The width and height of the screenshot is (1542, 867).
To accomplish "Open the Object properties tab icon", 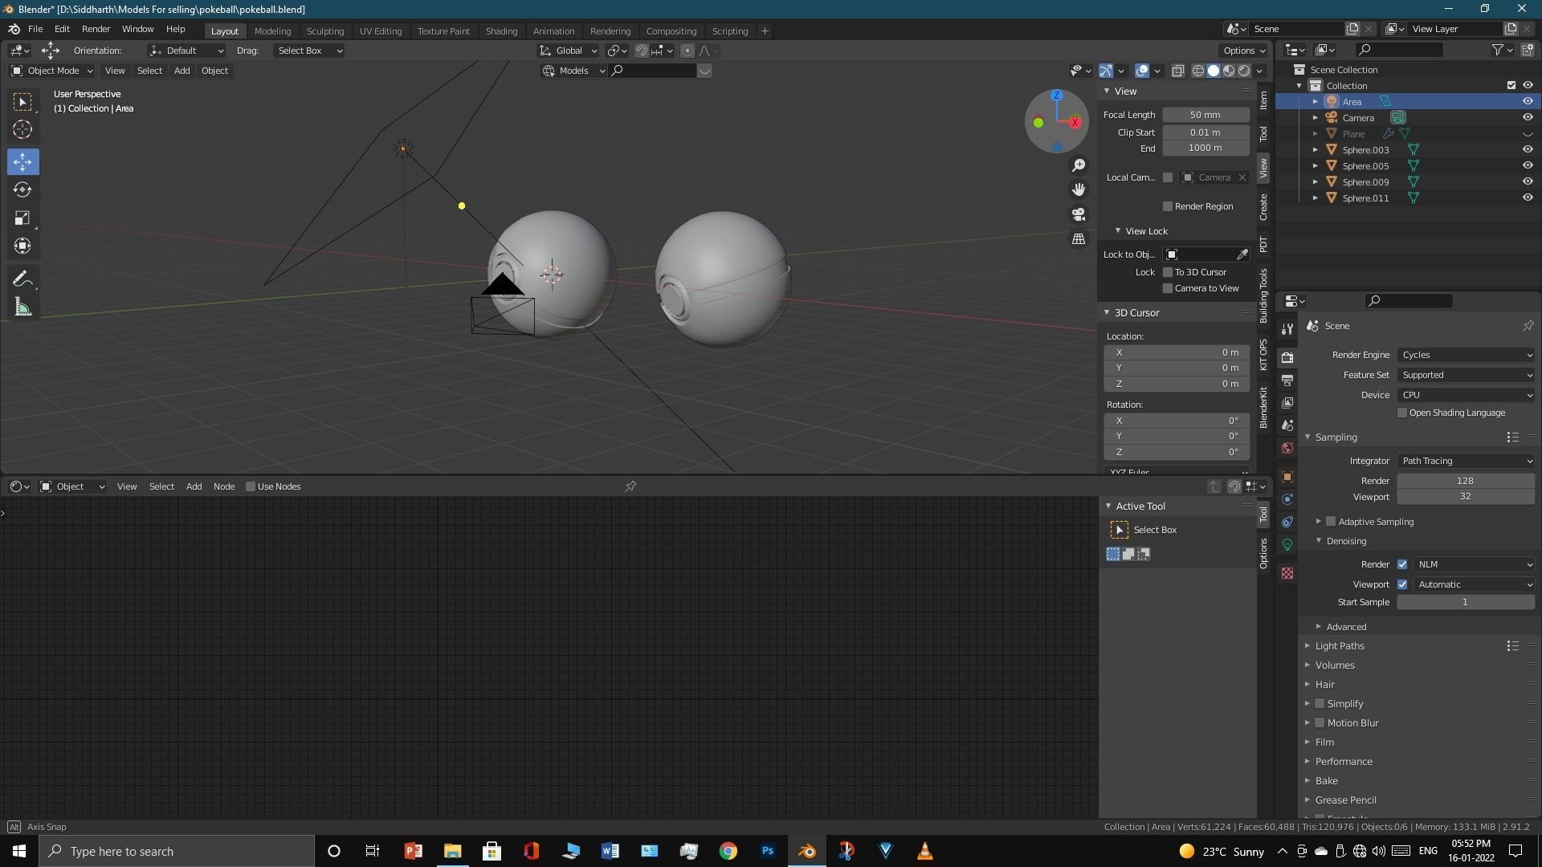I will (x=1287, y=477).
